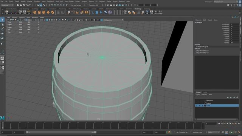Click the layer editor horizontal scrollbar

[x=217, y=119]
